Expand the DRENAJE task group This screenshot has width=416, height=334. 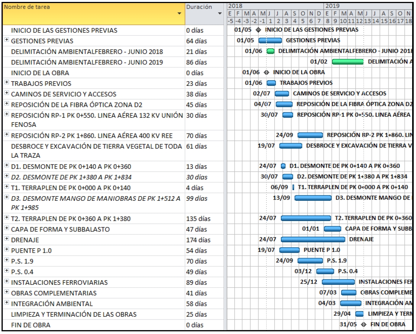(6, 239)
